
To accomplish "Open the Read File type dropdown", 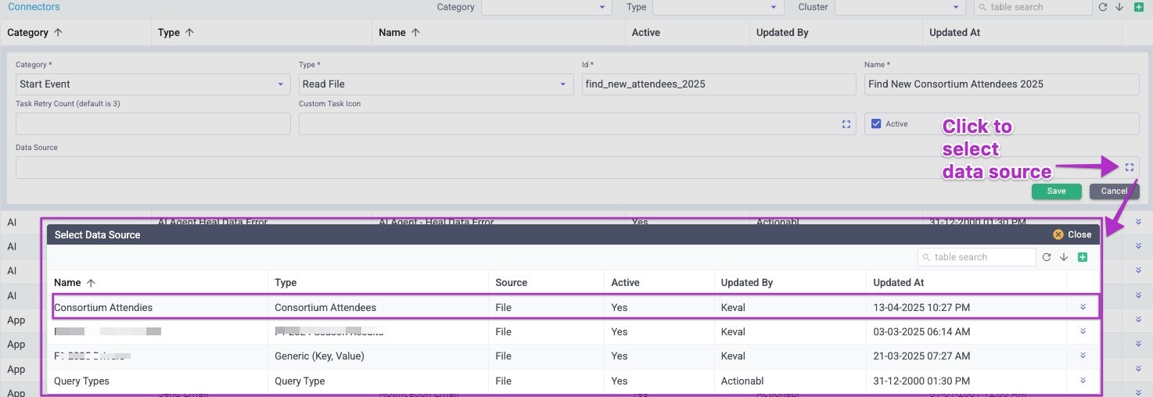I will [436, 84].
